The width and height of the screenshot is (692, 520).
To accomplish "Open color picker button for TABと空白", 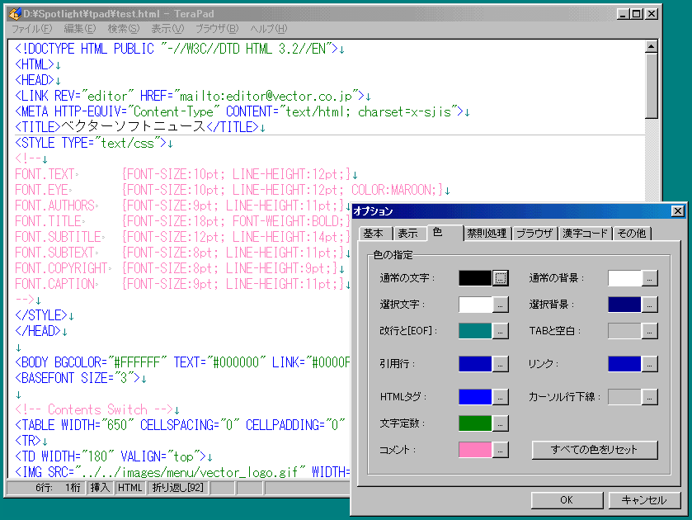I will click(x=649, y=330).
